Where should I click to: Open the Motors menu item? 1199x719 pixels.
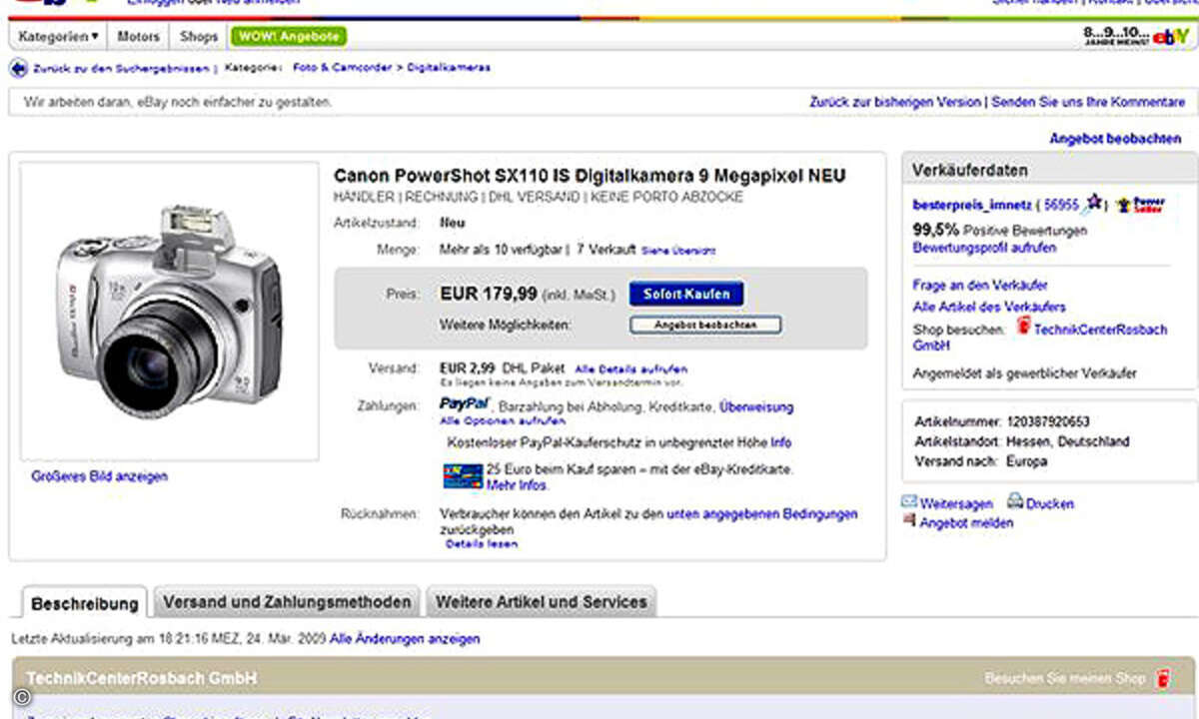pyautogui.click(x=138, y=36)
